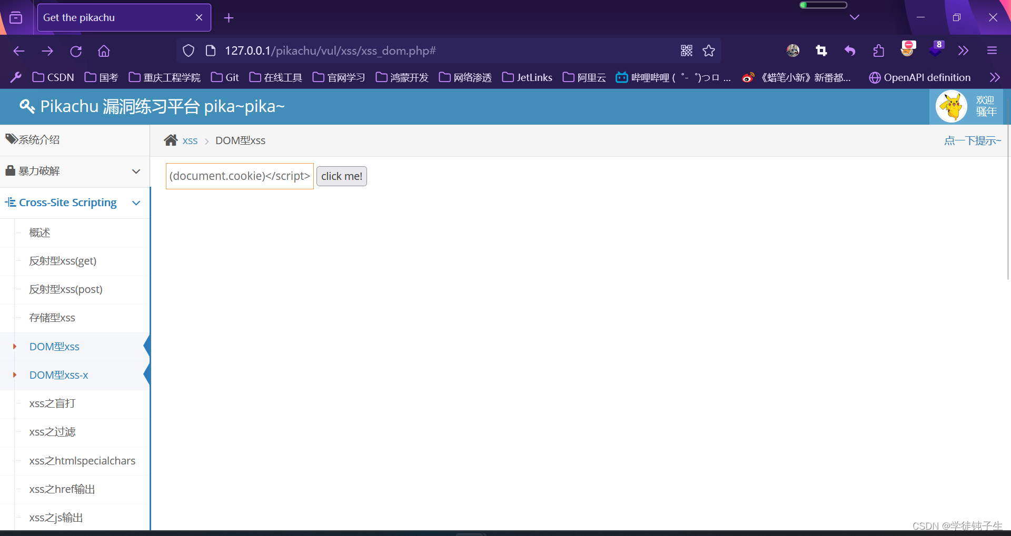Click the crop screenshot extension icon
The height and width of the screenshot is (536, 1011).
pyautogui.click(x=821, y=50)
